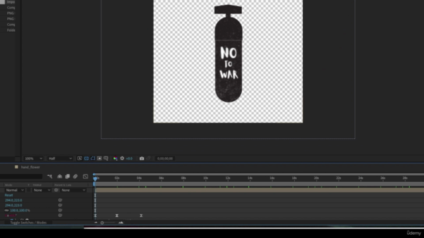424x238 pixels.
Task: Open the Normal blending mode dropdown
Action: [15, 190]
